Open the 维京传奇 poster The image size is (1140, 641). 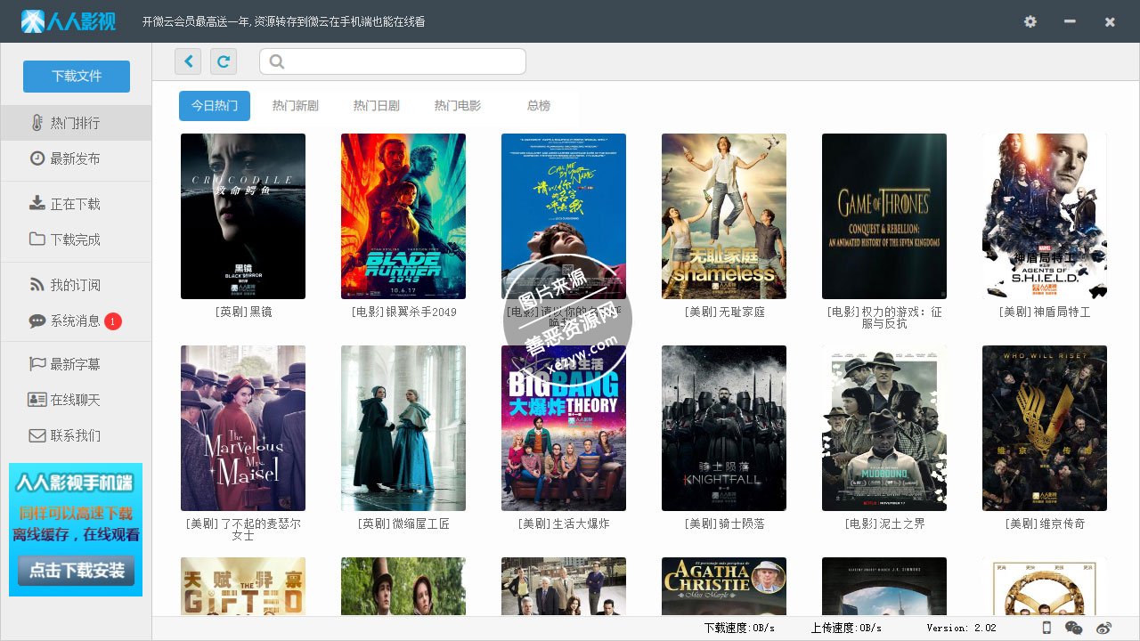1045,428
